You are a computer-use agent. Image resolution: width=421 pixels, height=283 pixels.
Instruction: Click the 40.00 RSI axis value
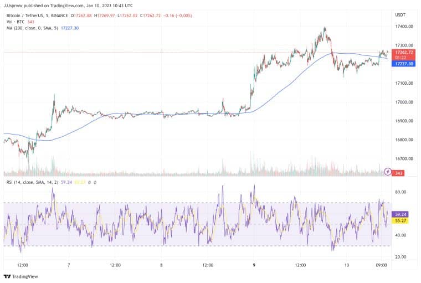(401, 235)
